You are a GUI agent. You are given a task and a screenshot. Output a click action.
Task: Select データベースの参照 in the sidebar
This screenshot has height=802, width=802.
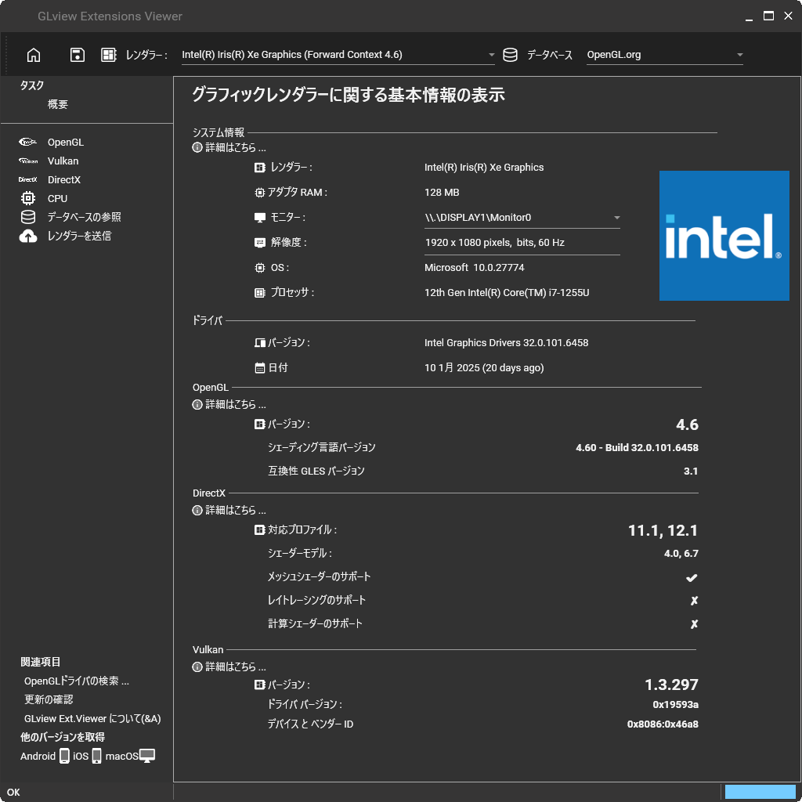pyautogui.click(x=85, y=217)
